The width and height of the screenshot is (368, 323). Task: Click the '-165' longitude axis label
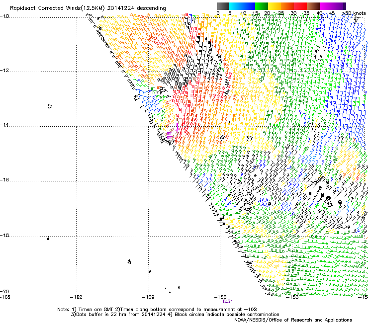click(5, 297)
